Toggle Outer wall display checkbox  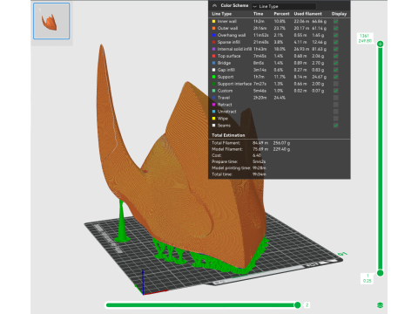point(336,28)
